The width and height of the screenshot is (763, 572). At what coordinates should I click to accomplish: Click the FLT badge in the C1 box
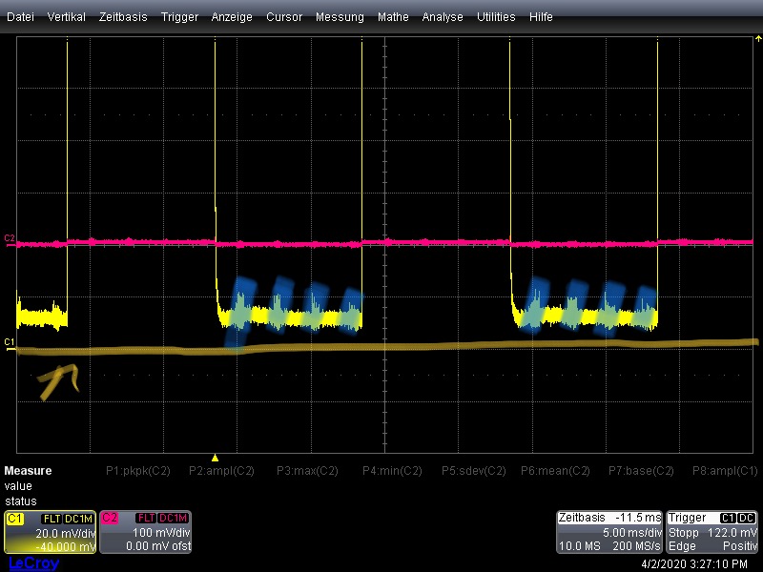pyautogui.click(x=52, y=519)
